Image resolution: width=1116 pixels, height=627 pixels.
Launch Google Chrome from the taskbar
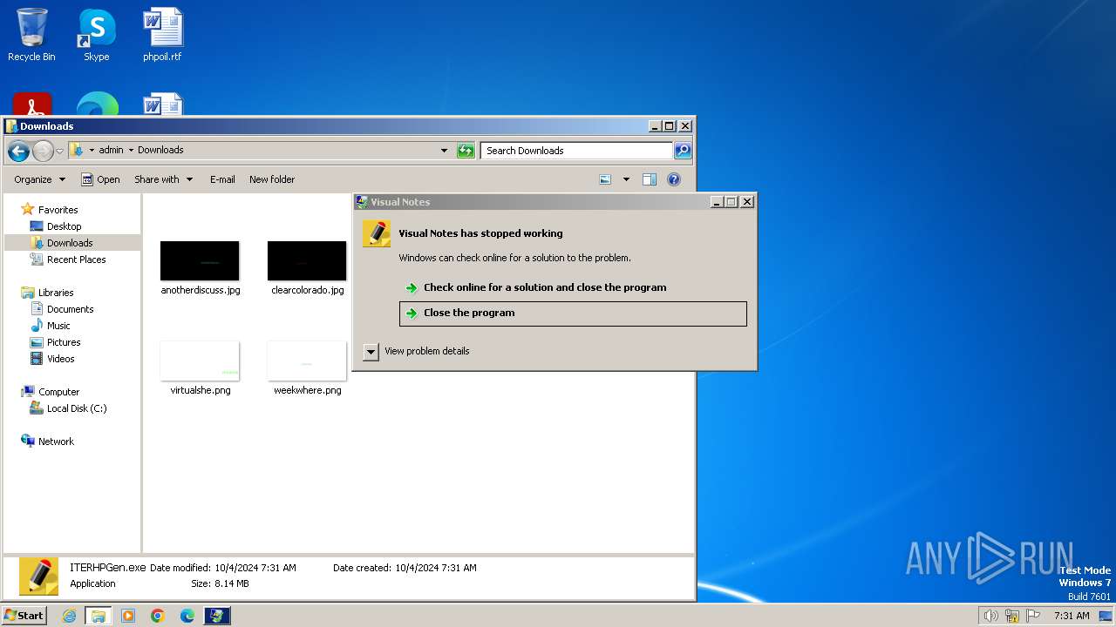pyautogui.click(x=158, y=616)
